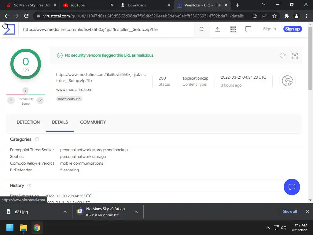This screenshot has width=313, height=235.
Task: Open the notifications speech bubble icon
Action: tap(248, 29)
